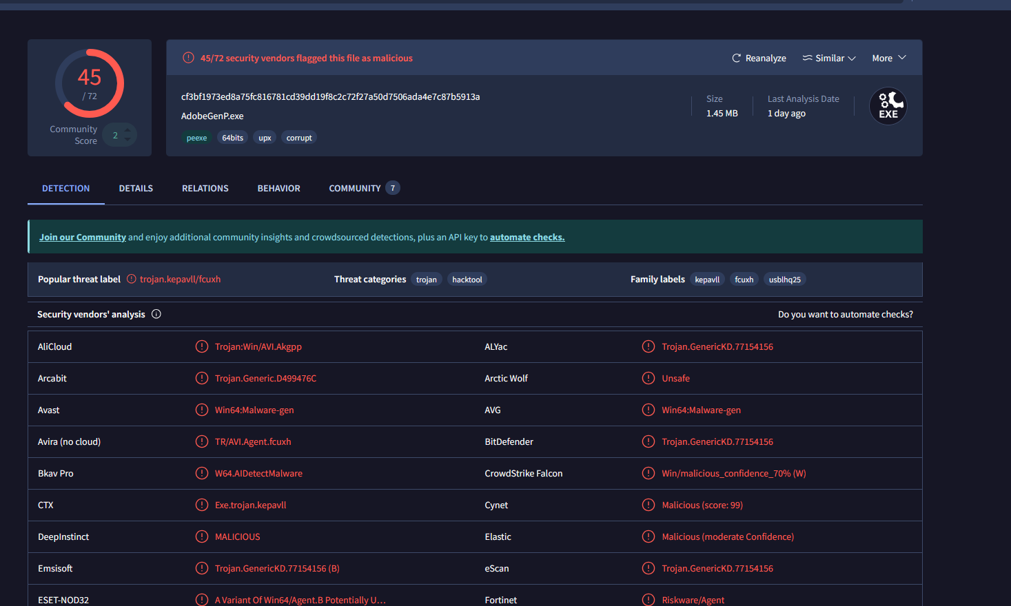Click the kepavll family label chip

point(707,280)
